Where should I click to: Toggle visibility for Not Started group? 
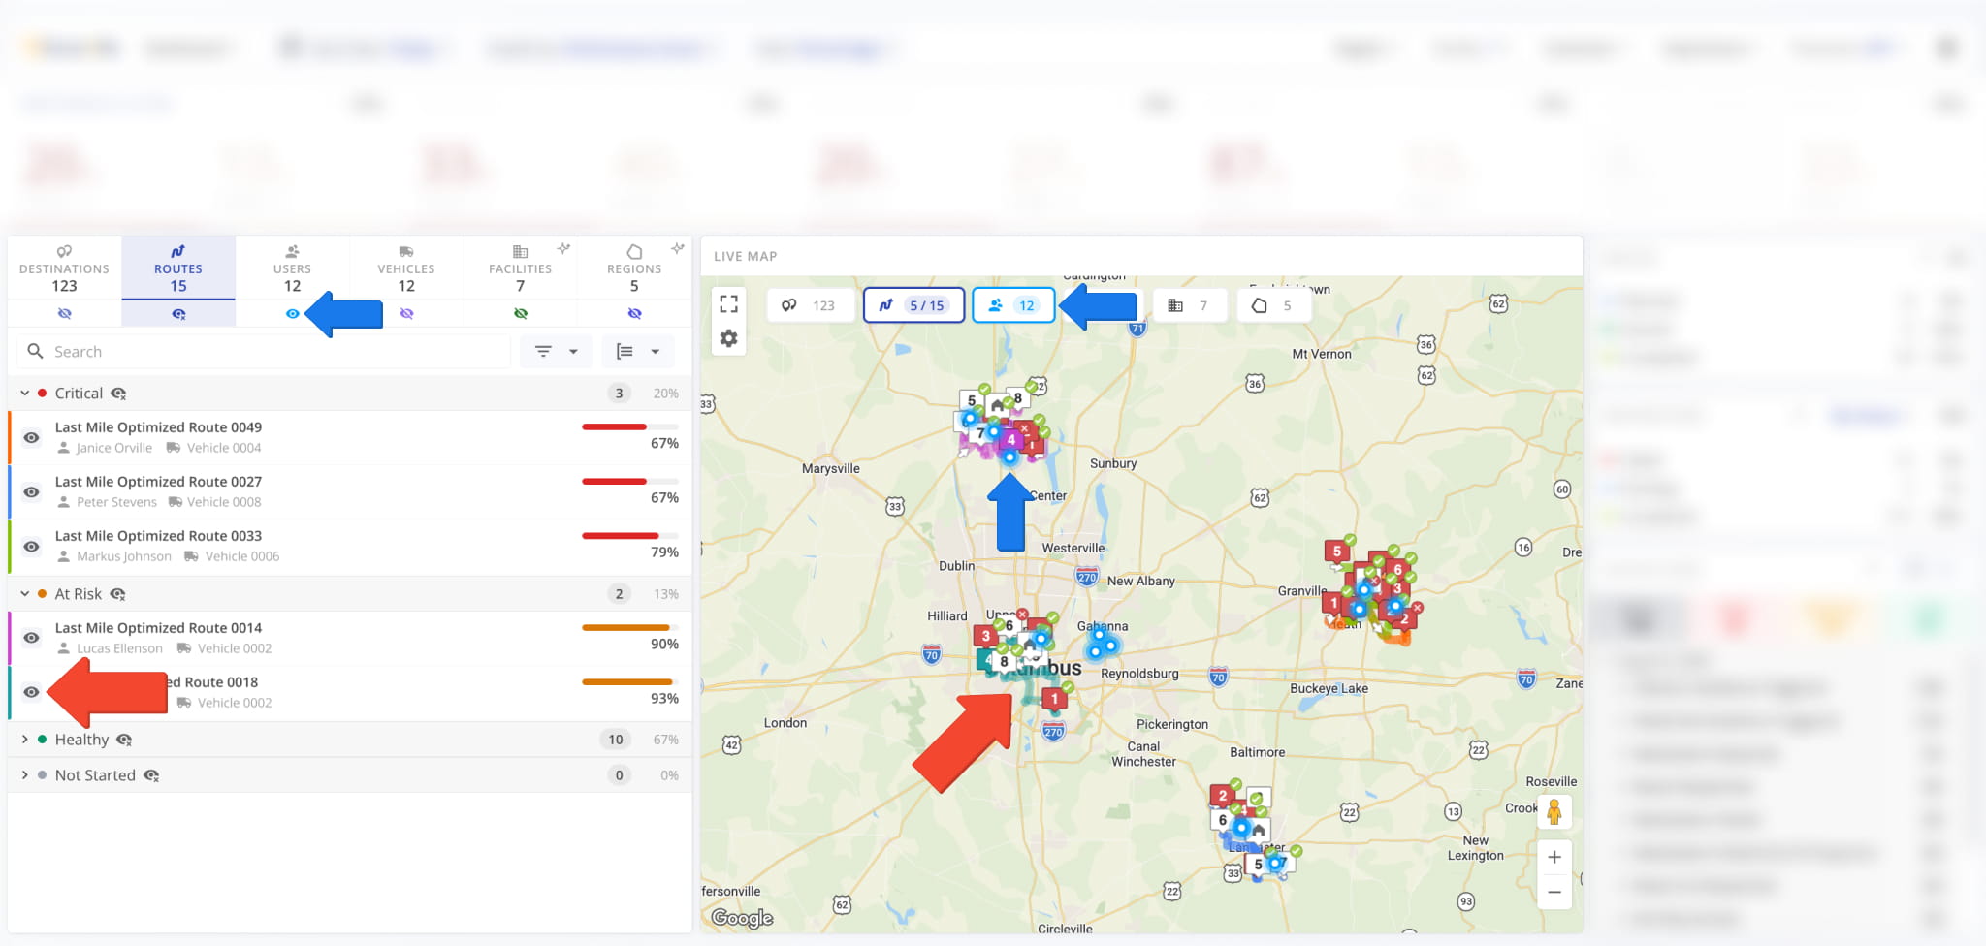click(151, 775)
